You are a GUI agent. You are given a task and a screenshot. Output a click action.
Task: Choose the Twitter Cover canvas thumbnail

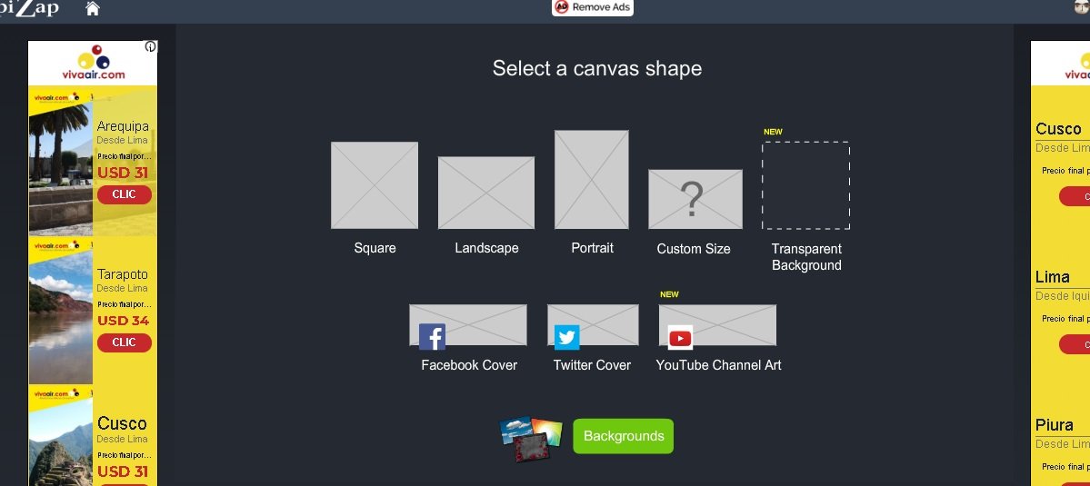tap(593, 325)
